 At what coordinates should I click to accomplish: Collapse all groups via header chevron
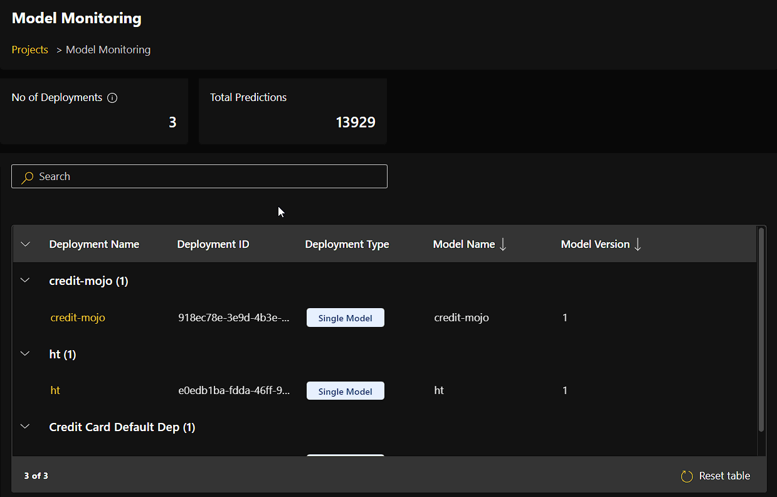pos(25,244)
